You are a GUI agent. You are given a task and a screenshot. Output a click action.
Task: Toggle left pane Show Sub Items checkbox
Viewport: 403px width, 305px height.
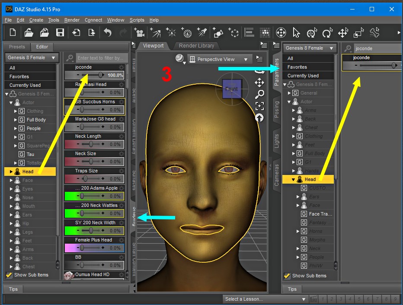pyautogui.click(x=9, y=275)
